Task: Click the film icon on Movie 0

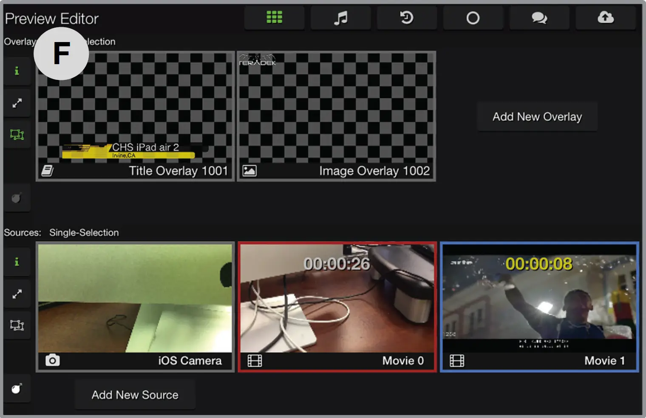Action: point(255,361)
